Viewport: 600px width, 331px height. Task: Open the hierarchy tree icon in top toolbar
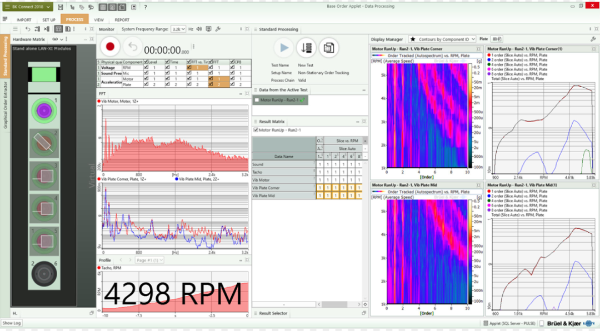pyautogui.click(x=72, y=7)
